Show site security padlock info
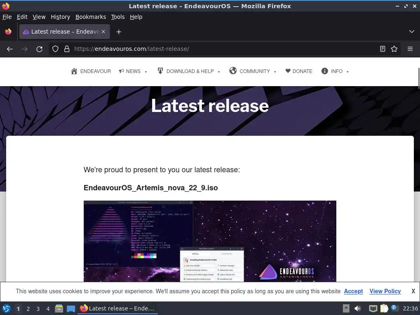420x315 pixels. click(x=67, y=49)
